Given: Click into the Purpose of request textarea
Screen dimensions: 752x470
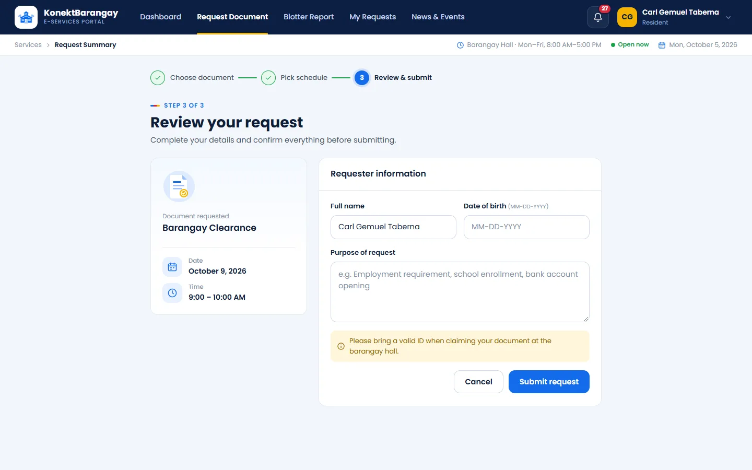Looking at the screenshot, I should tap(460, 292).
